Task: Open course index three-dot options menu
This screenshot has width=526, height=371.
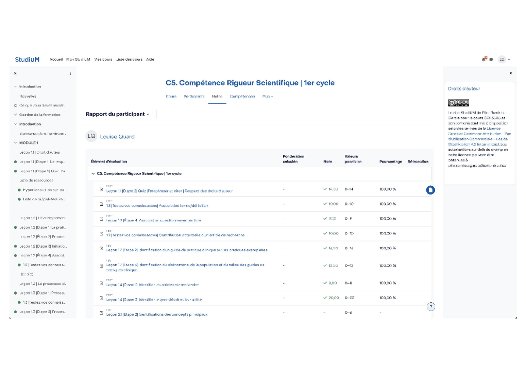Action: (x=70, y=73)
